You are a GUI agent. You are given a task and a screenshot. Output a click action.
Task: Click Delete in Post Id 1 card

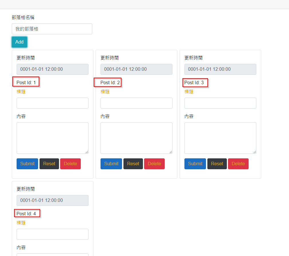coord(70,164)
